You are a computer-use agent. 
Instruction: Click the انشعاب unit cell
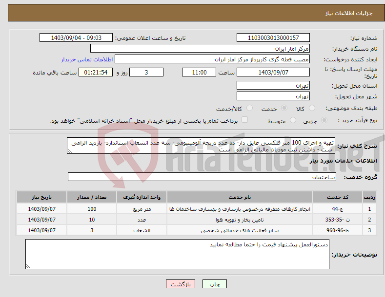tap(142, 231)
